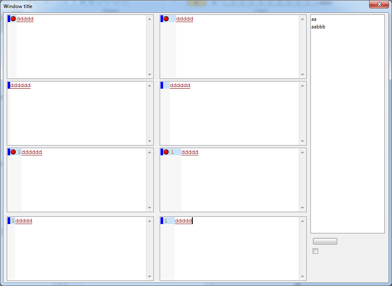Select the "aabbb" item in the right list
The width and height of the screenshot is (392, 286).
click(x=318, y=27)
